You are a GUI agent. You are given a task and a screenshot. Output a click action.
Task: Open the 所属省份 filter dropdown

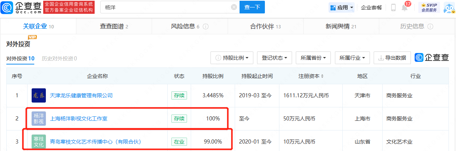point(313,58)
